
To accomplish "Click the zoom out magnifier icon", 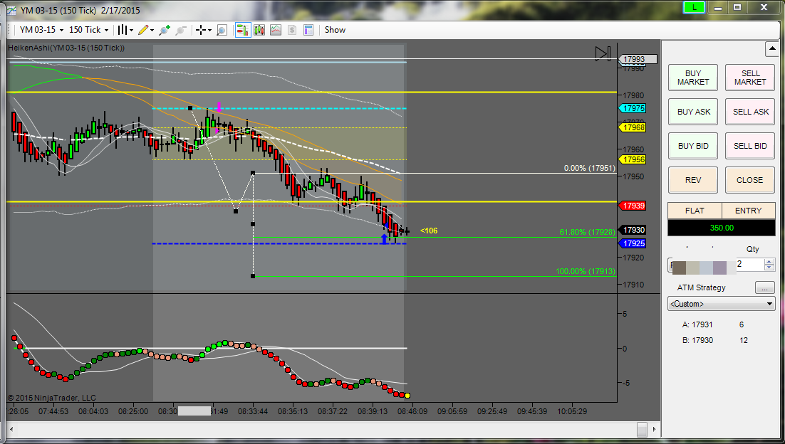I will [181, 30].
